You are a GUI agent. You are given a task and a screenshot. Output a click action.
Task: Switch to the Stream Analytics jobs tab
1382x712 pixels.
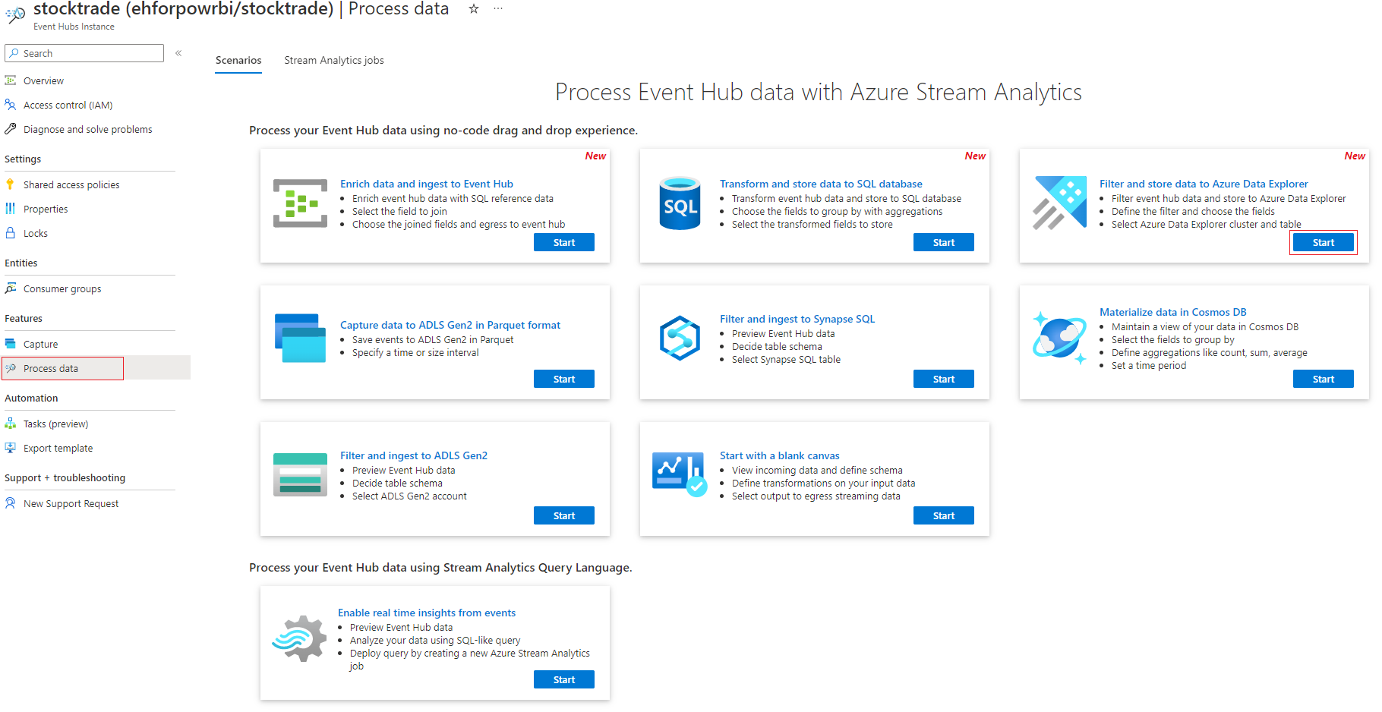coord(333,60)
